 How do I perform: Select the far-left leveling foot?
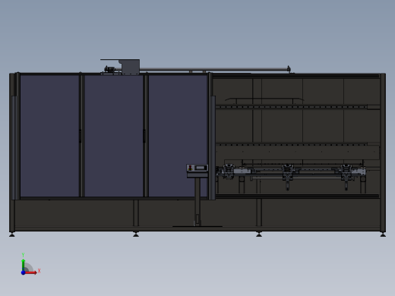click(x=12, y=235)
